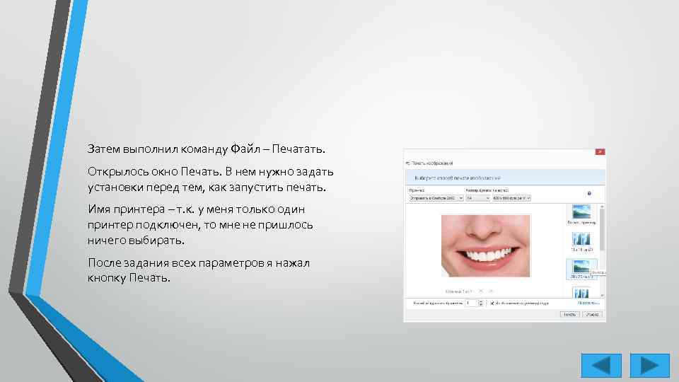
Task: Click the back arrow in dialog title
Action: point(408,163)
